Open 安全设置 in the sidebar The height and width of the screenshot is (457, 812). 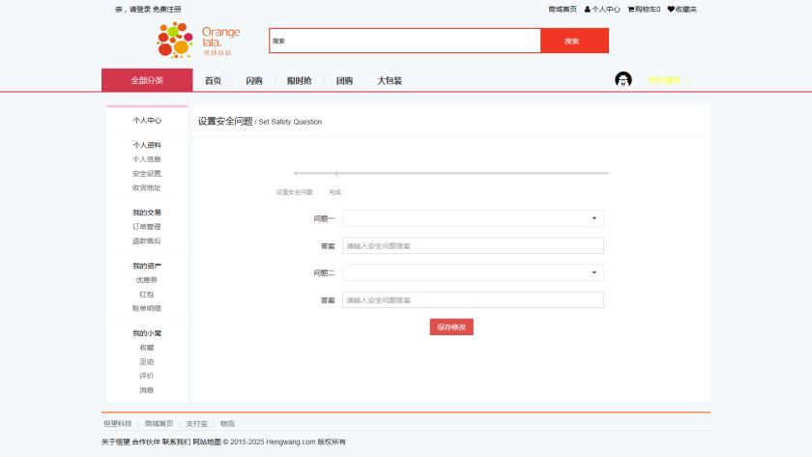coord(147,173)
